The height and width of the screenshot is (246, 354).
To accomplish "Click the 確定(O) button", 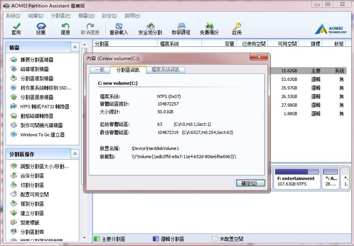I will click(250, 183).
